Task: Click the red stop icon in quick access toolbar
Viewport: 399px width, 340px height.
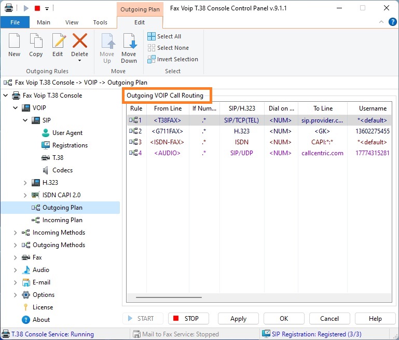Action: 37,8
